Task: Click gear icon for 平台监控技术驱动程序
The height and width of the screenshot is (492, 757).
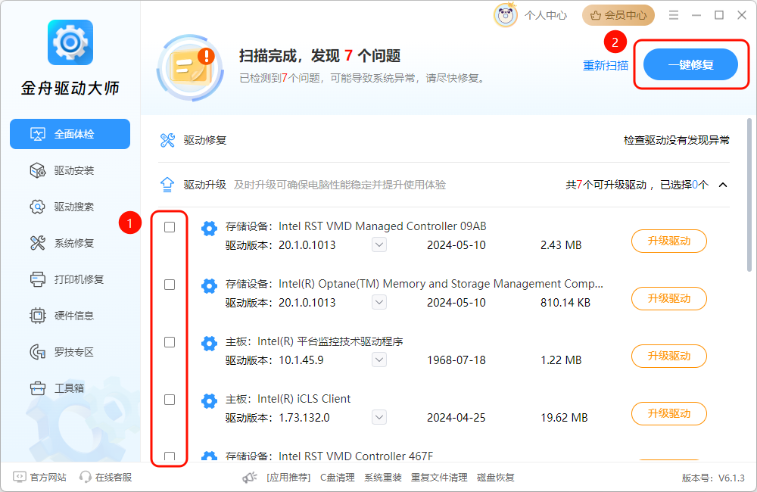Action: 209,344
